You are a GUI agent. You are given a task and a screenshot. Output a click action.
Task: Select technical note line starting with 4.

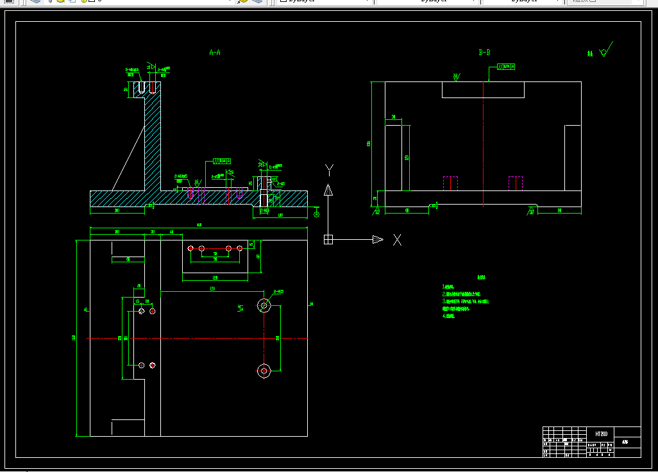point(448,316)
